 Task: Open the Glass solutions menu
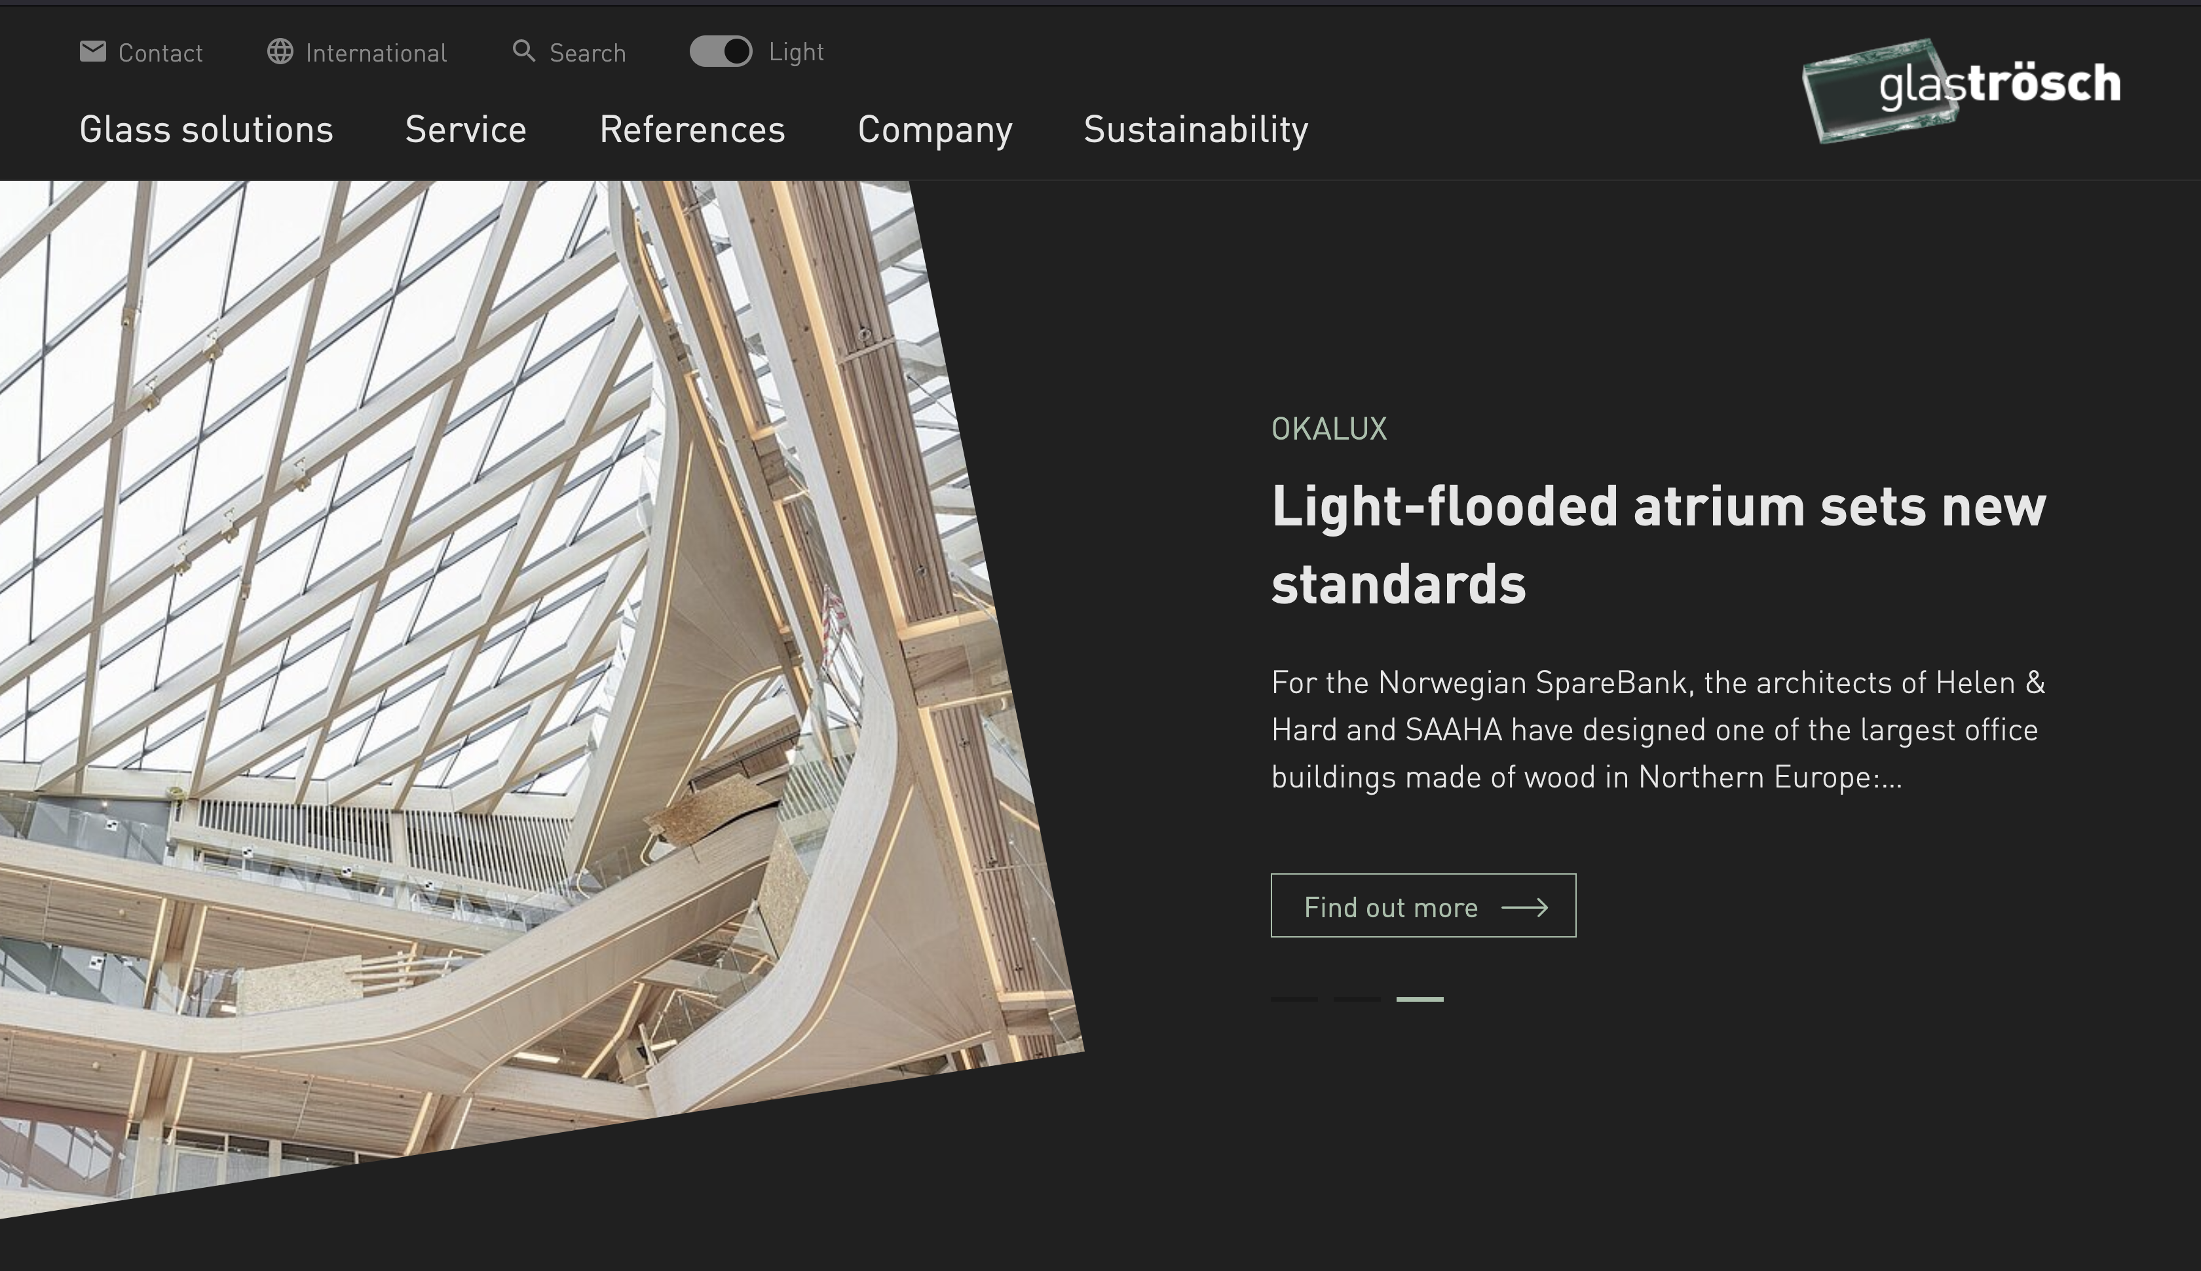click(207, 129)
